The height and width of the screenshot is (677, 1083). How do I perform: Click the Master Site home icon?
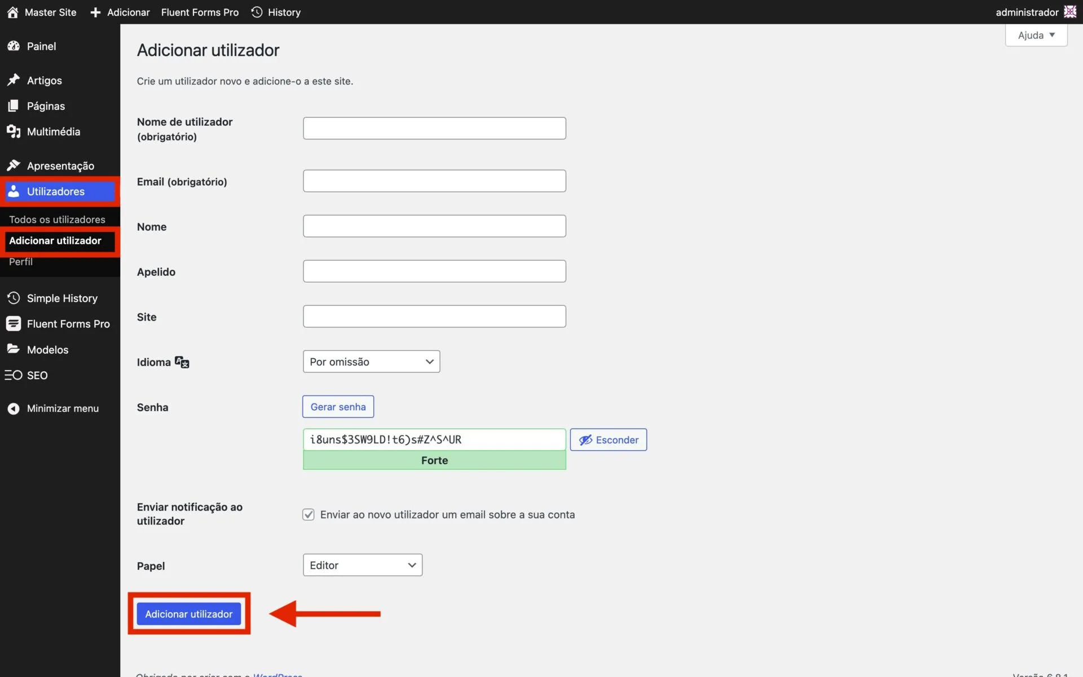(x=12, y=12)
